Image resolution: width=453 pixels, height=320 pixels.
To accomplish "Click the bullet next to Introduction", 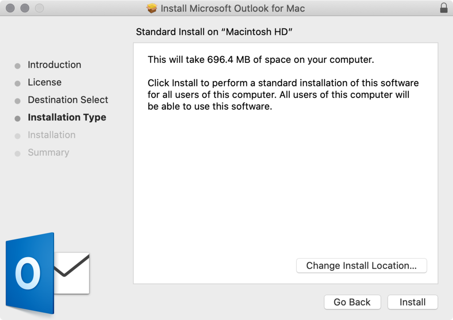I will [x=17, y=65].
